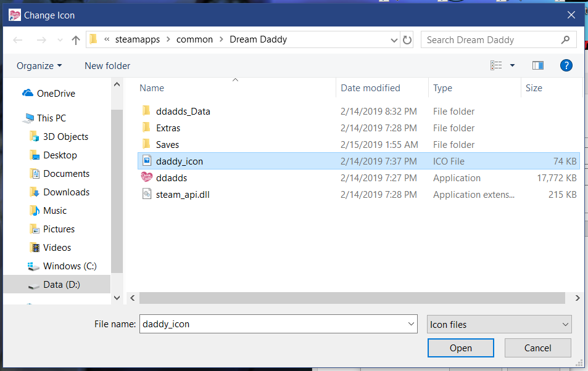Viewport: 588px width, 371px height.
Task: Open the Organize menu
Action: pos(39,66)
